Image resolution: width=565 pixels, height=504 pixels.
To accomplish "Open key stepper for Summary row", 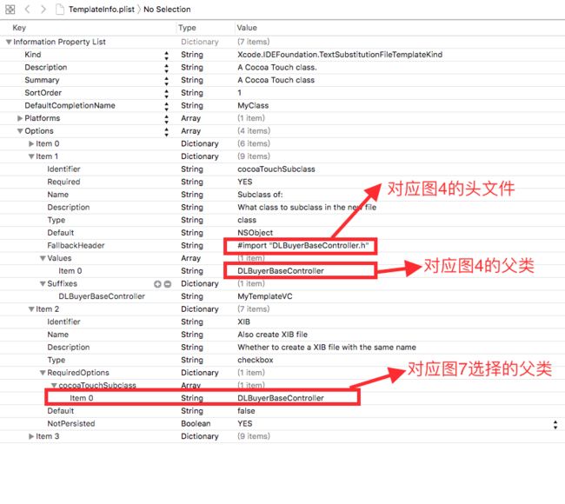I will coord(166,80).
